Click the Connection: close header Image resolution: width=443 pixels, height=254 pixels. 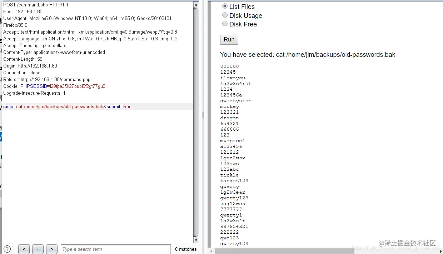[x=22, y=73]
